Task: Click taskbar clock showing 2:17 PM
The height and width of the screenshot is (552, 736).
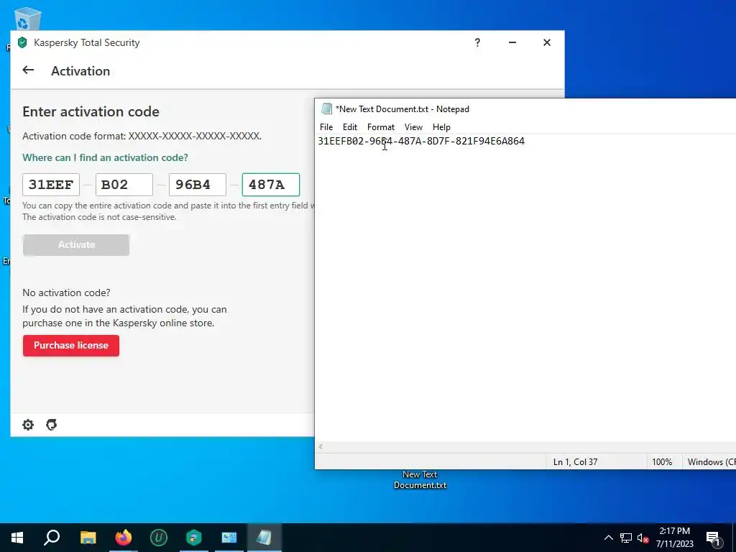Action: pos(674,538)
